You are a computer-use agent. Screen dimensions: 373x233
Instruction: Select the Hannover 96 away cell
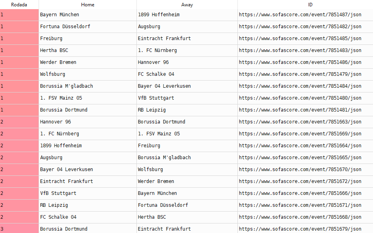click(153, 62)
